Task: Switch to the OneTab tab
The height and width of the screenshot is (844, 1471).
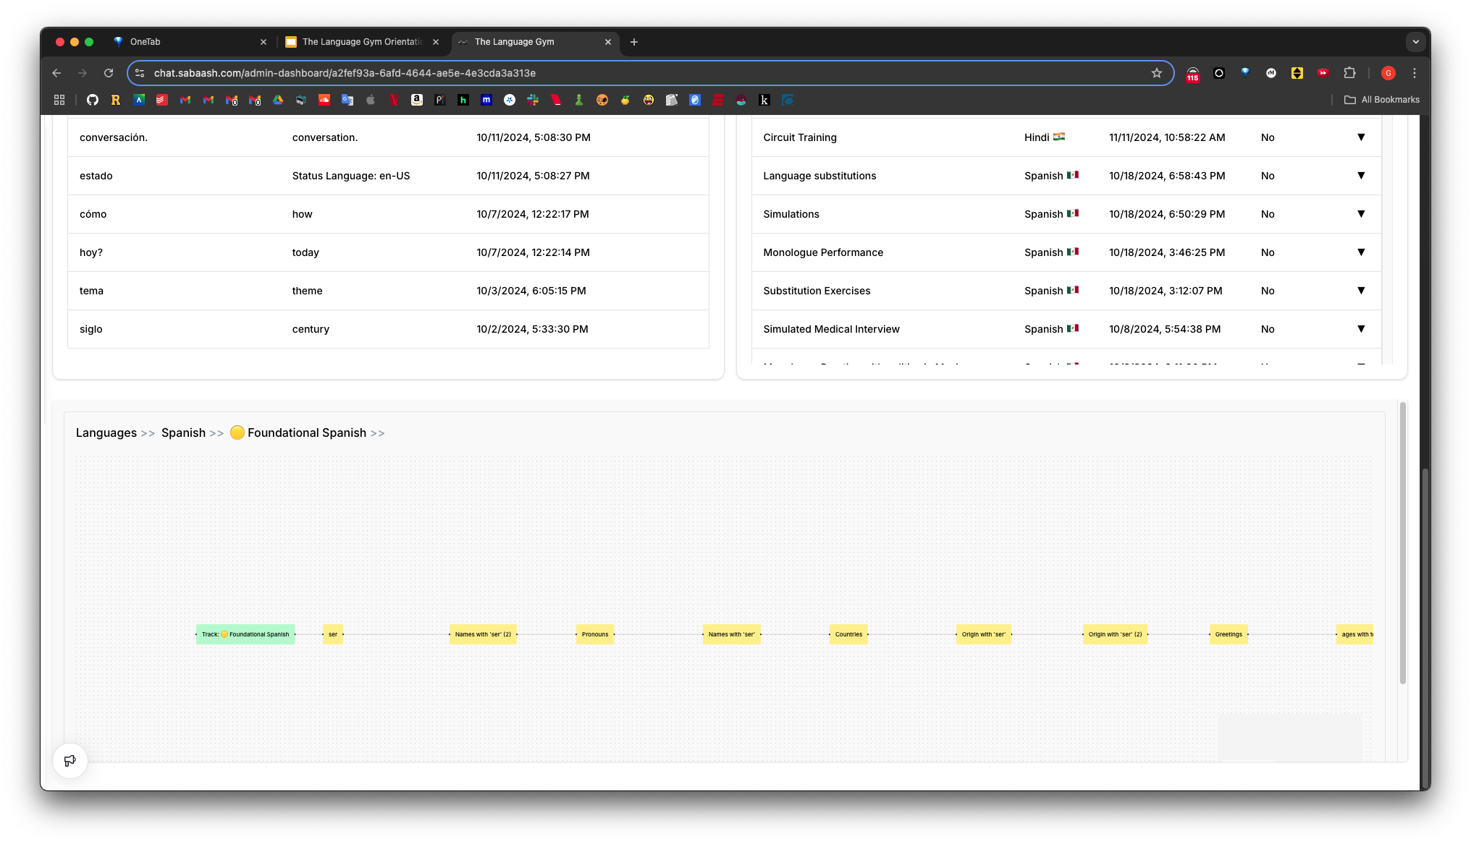Action: (x=190, y=42)
